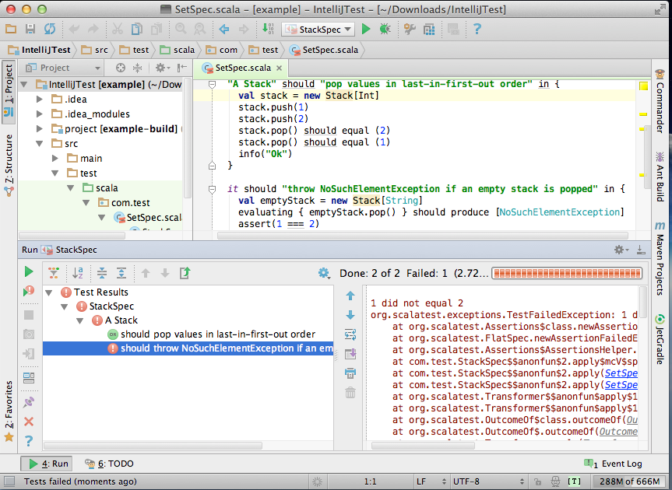
Task: Navigate back with the blue left arrow
Action: [224, 29]
